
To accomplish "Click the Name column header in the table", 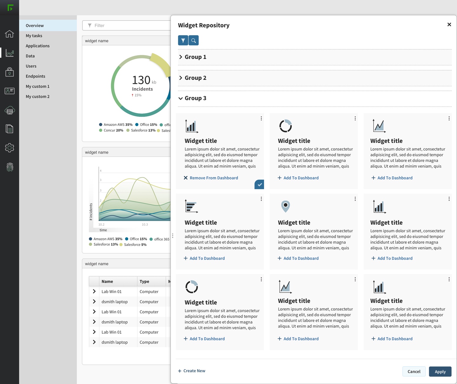I will (118, 281).
